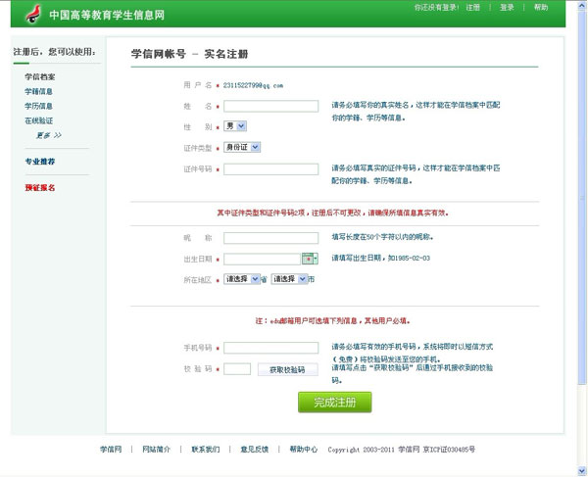The width and height of the screenshot is (588, 477).
Task: Open 在线验证 in the sidebar
Action: pos(39,120)
